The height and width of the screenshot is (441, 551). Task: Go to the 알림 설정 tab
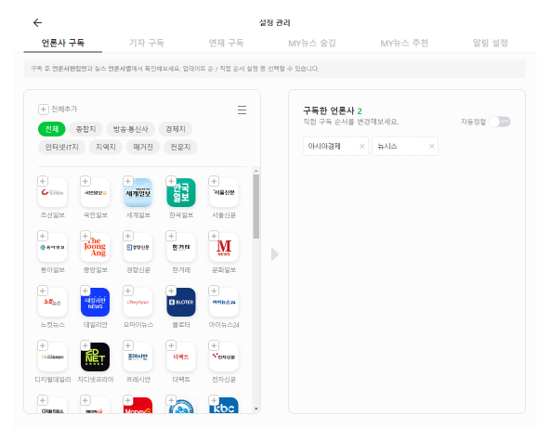491,43
